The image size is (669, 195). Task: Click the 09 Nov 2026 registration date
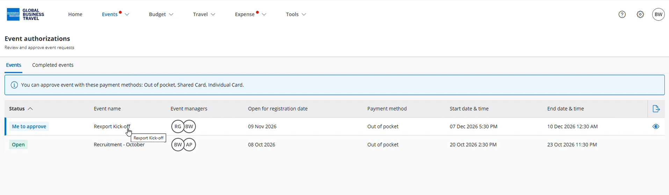[x=262, y=126]
